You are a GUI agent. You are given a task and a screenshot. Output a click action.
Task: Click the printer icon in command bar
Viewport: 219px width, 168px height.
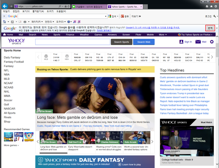click(x=25, y=22)
